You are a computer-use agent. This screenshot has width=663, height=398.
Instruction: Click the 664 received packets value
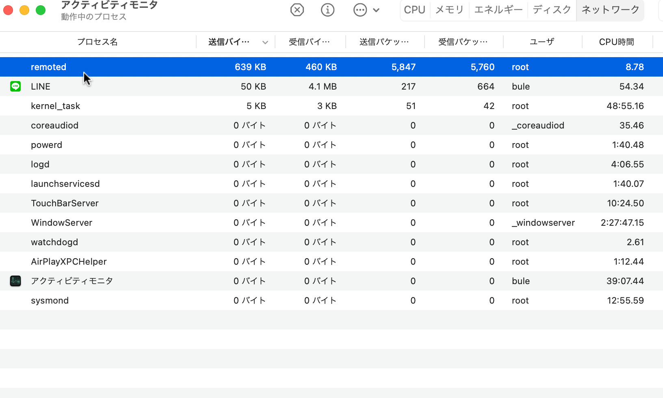coord(486,86)
